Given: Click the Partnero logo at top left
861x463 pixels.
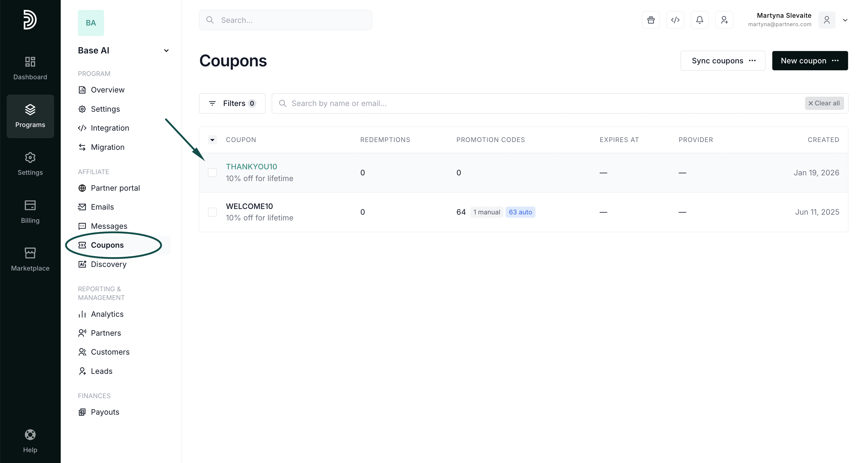Looking at the screenshot, I should [x=30, y=20].
